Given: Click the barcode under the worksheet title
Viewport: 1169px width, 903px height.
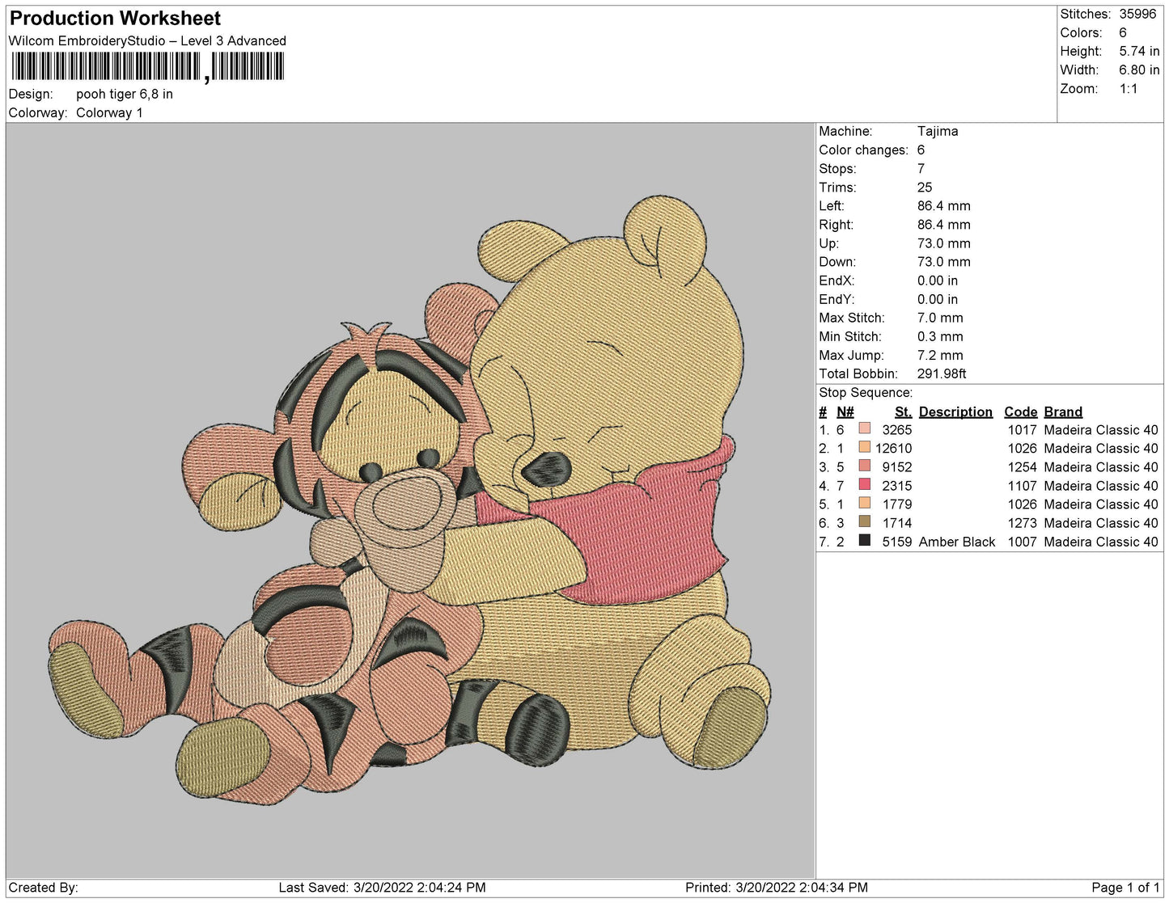Looking at the screenshot, I should click(146, 66).
